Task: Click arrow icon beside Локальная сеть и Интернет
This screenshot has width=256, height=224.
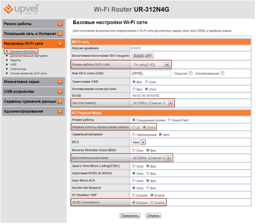Action: (x=60, y=34)
